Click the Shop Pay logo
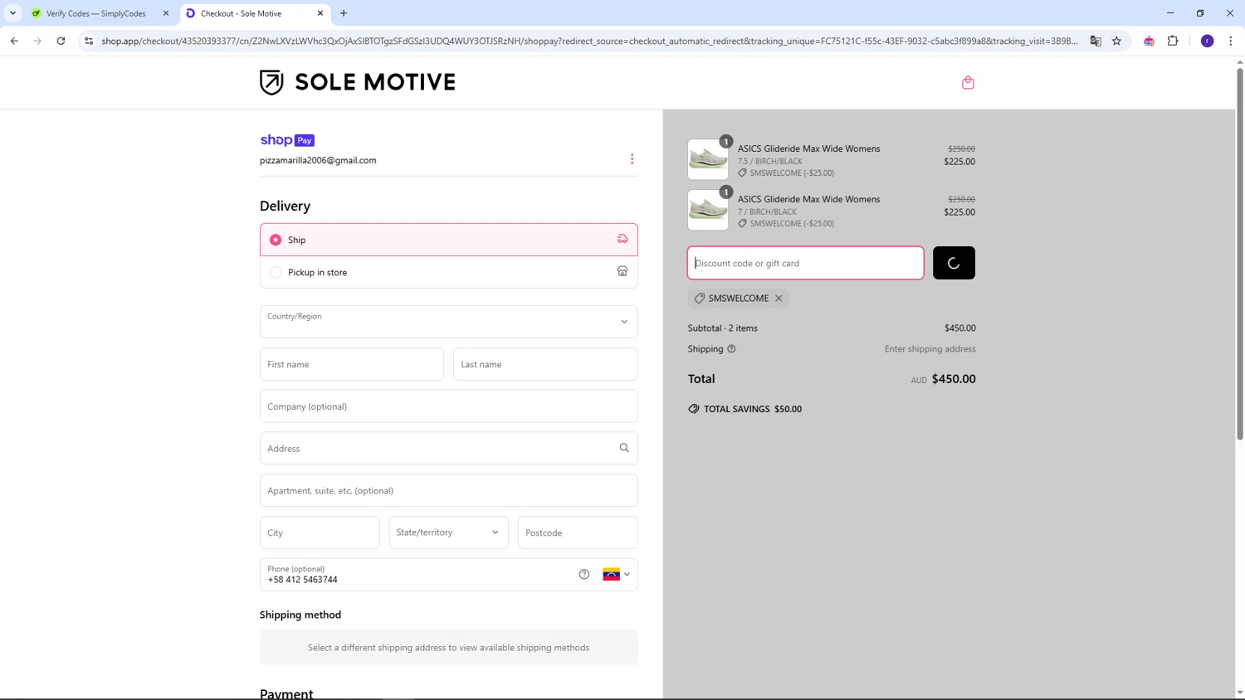The image size is (1245, 700). tap(287, 140)
